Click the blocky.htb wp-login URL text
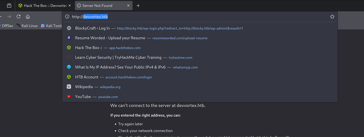The width and height of the screenshot is (364, 137). click(x=180, y=28)
